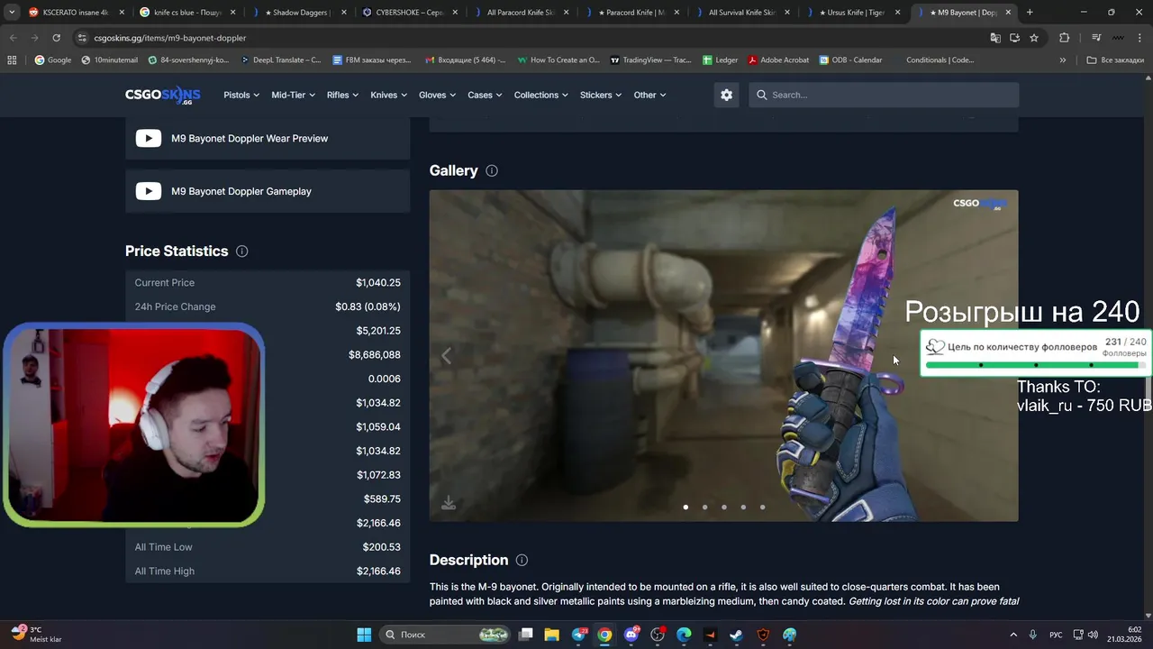Image resolution: width=1153 pixels, height=649 pixels.
Task: Expand the Gloves menu
Action: 437,95
